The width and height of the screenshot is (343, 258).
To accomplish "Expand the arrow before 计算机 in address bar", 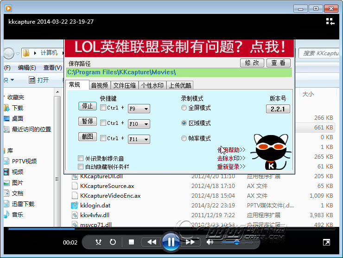I will pos(35,53).
